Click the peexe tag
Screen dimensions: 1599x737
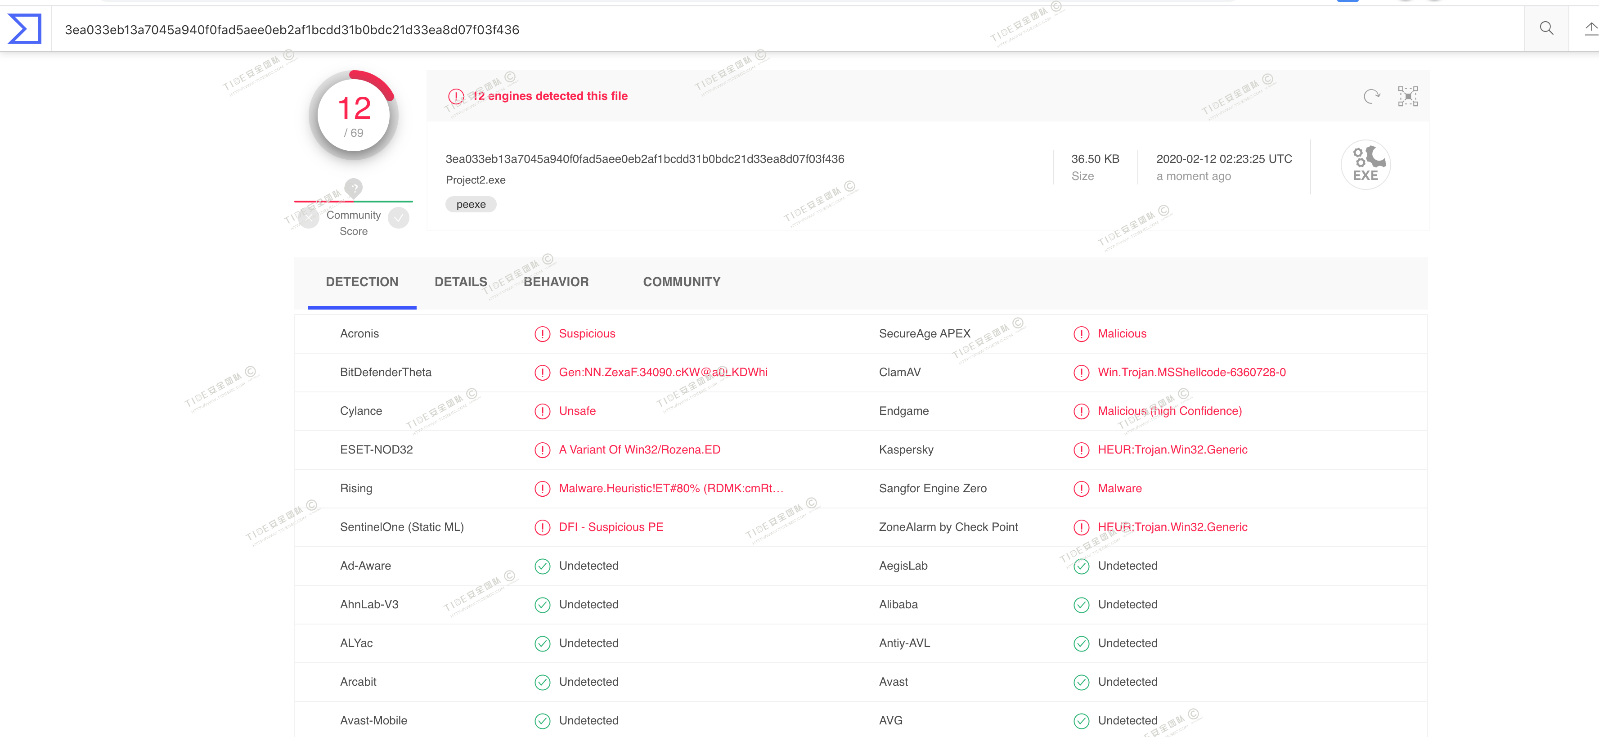tap(471, 204)
